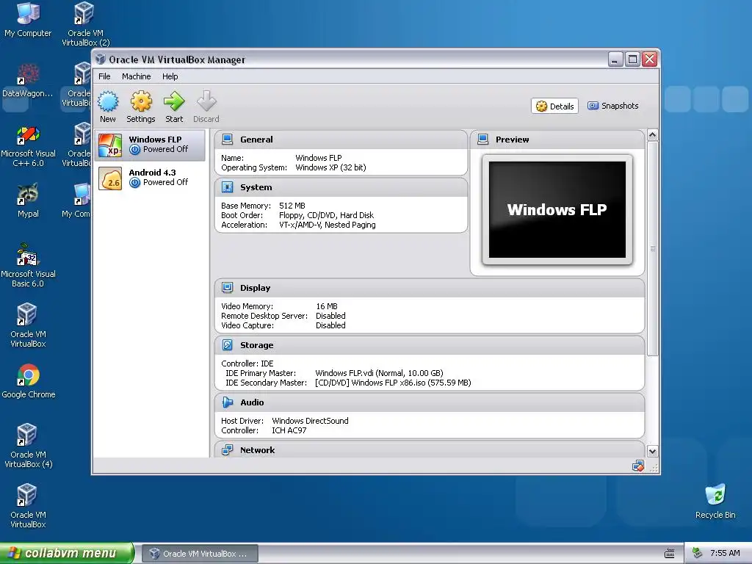Click "Windows XP (32 bit)" operating system value
This screenshot has height=564, width=752.
pos(330,167)
